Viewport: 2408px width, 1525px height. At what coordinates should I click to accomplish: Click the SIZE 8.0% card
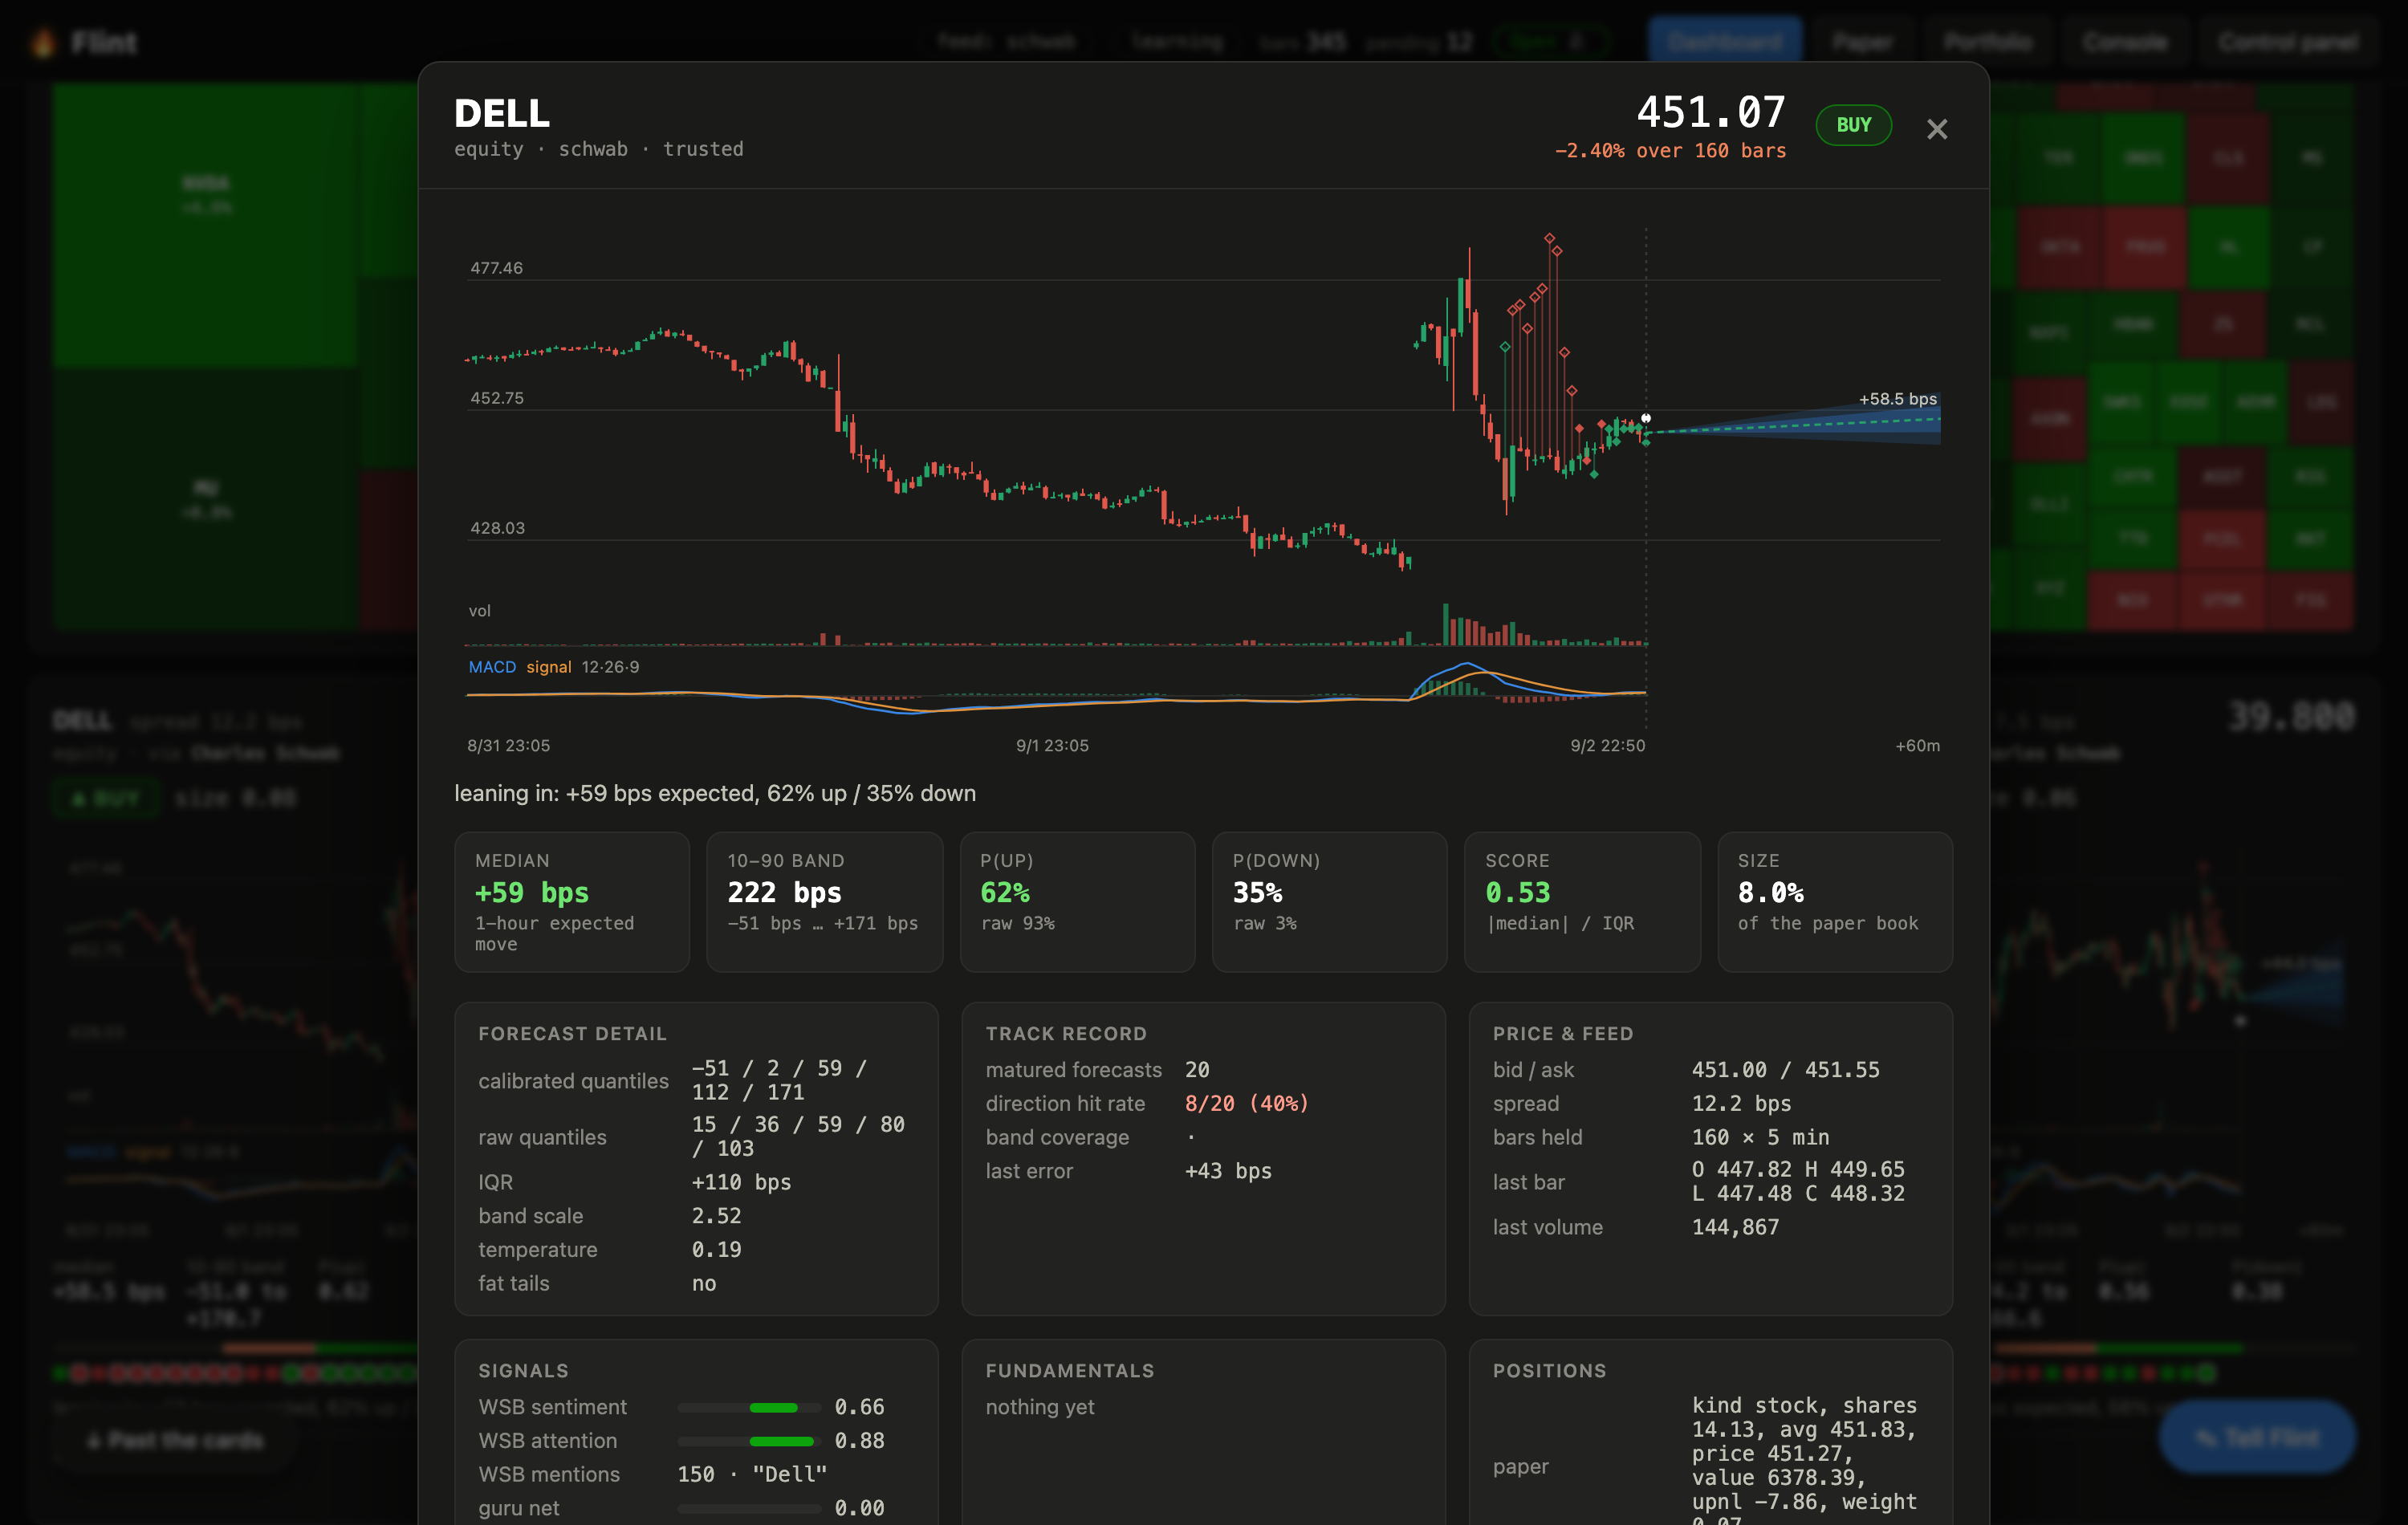[1835, 902]
